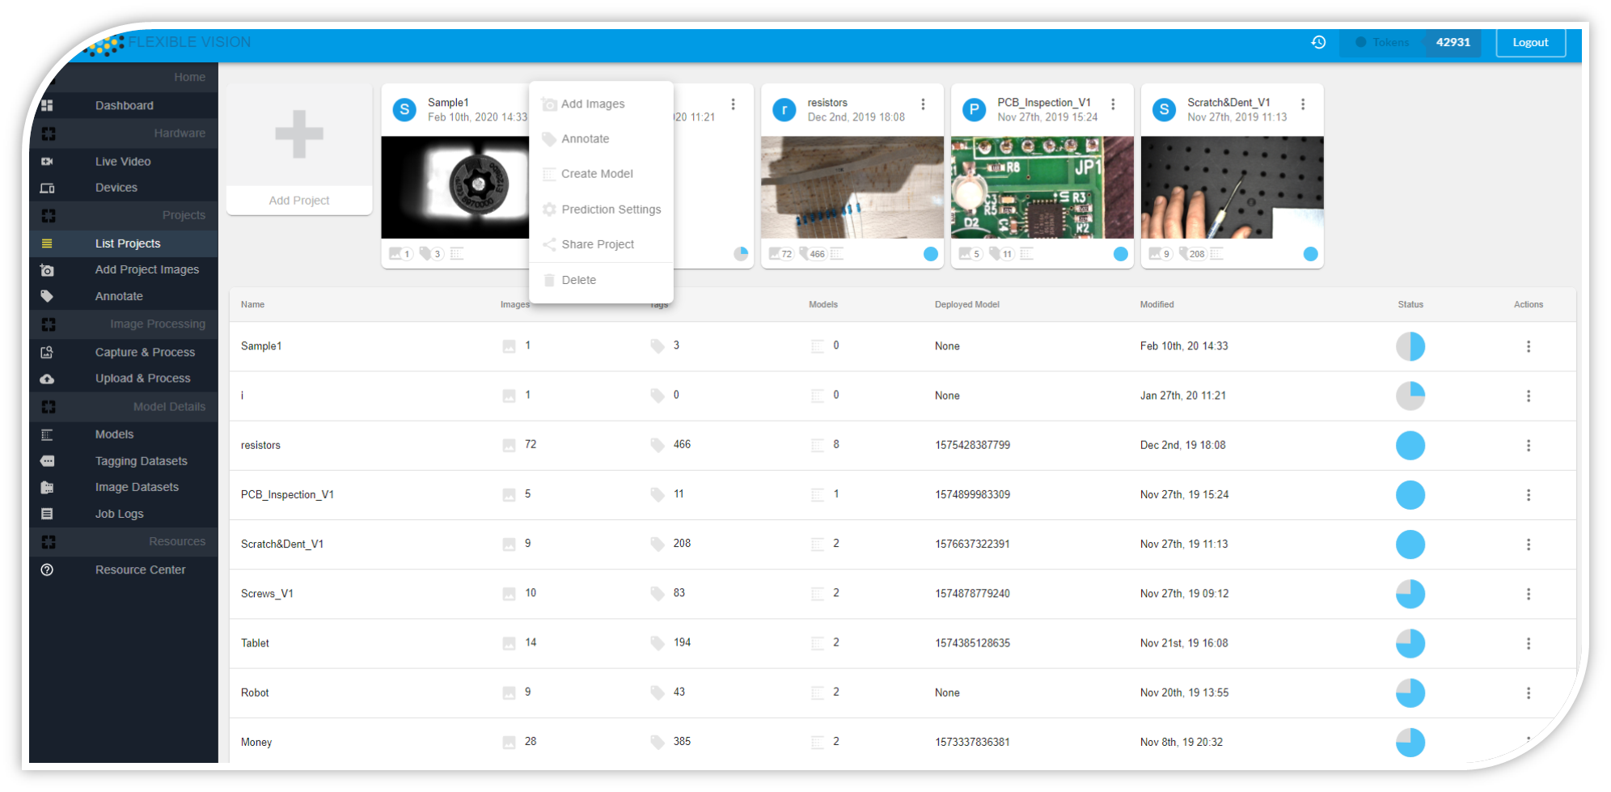Open Job Logs in sidebar
This screenshot has height=792, width=1611.
[119, 514]
